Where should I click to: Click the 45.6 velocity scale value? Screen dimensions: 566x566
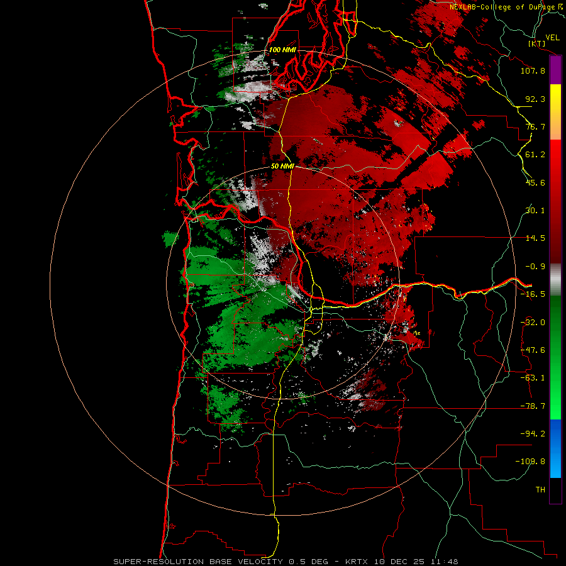(x=535, y=182)
